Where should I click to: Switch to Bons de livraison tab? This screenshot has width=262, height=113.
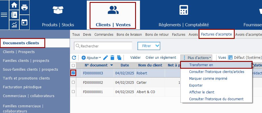(129, 35)
